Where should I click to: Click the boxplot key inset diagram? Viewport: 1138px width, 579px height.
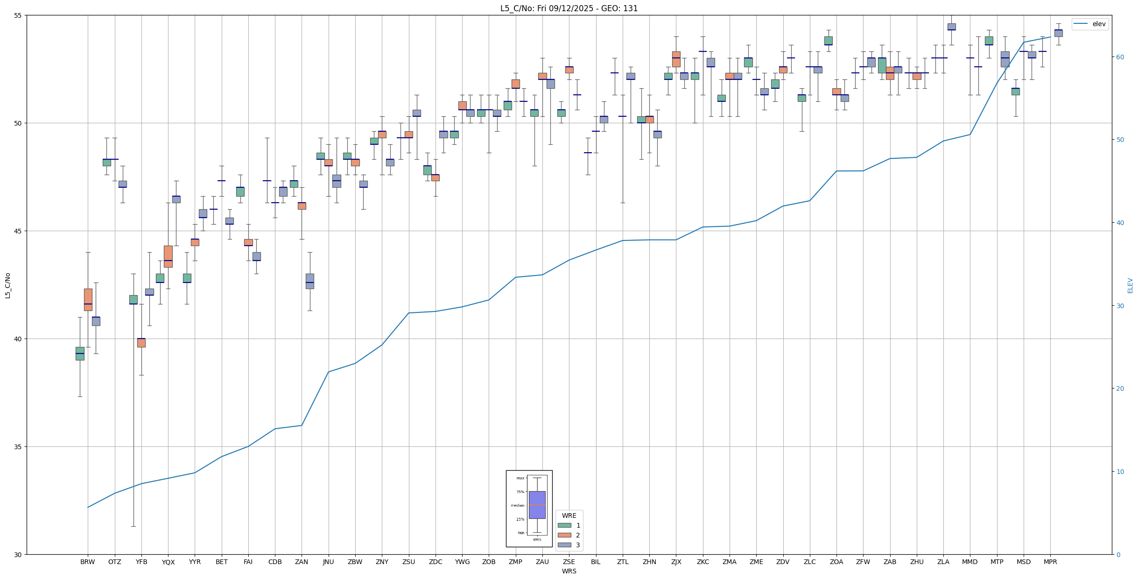coord(529,508)
